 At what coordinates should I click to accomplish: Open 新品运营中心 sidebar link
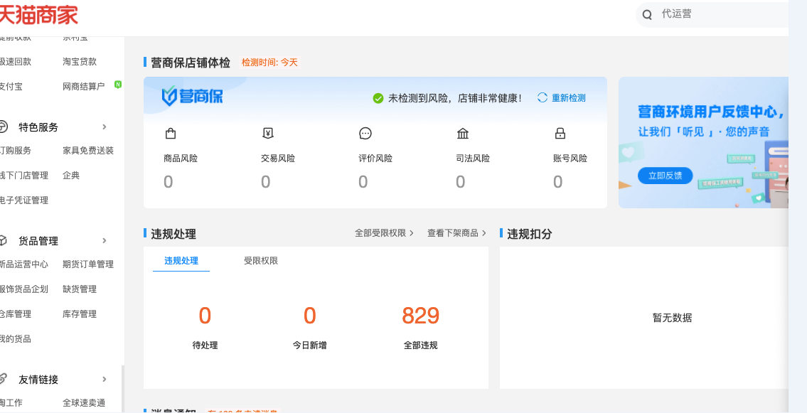coord(24,264)
